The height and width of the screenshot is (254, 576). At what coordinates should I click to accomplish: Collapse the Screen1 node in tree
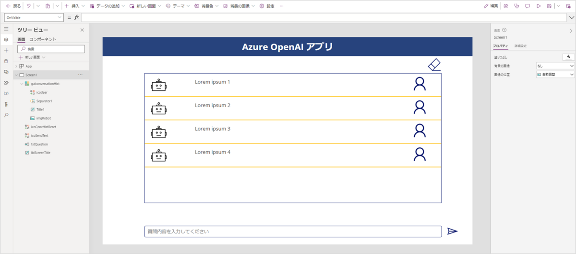click(16, 75)
